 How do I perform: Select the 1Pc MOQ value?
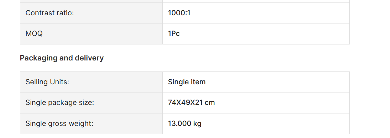pyautogui.click(x=174, y=33)
